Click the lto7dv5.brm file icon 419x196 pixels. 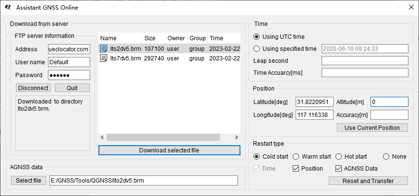point(103,58)
